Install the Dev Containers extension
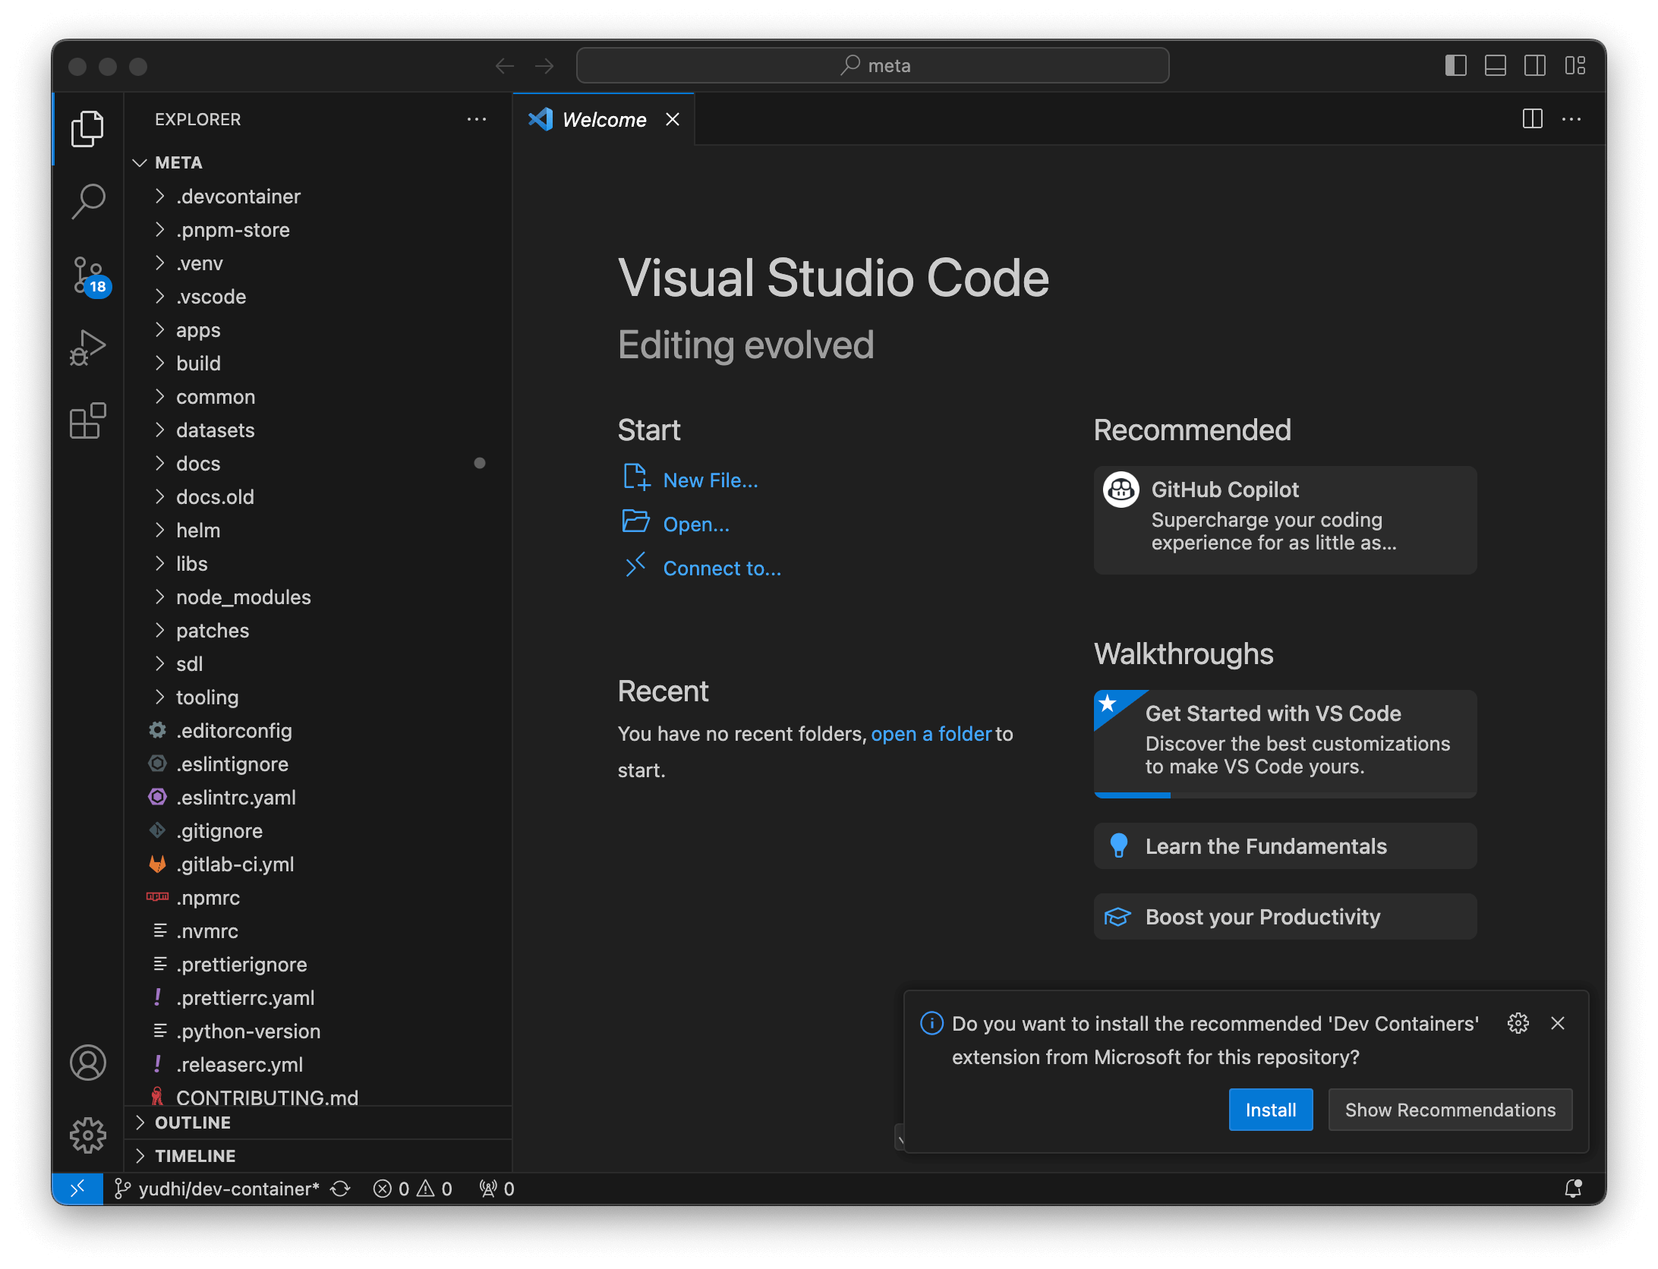This screenshot has height=1269, width=1658. (x=1270, y=1109)
